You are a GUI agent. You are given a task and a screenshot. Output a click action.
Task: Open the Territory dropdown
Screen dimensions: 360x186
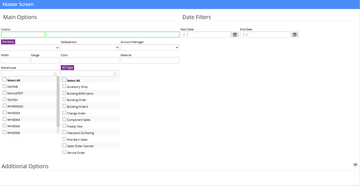(x=30, y=48)
